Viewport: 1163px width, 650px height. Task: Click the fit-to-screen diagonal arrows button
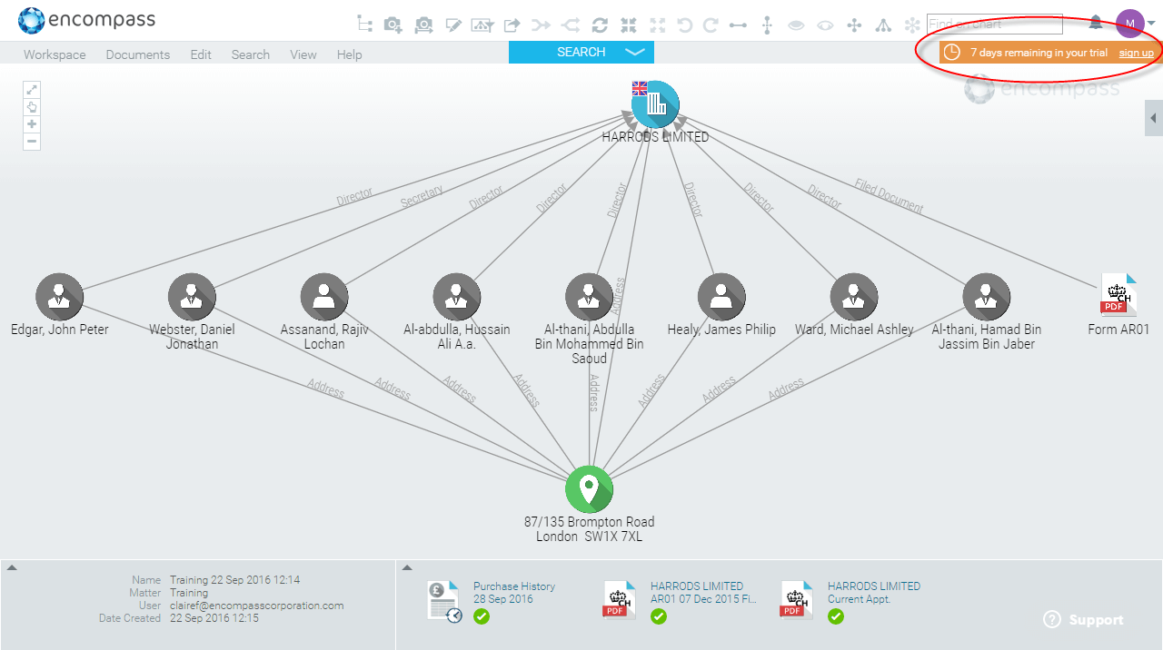tap(32, 90)
